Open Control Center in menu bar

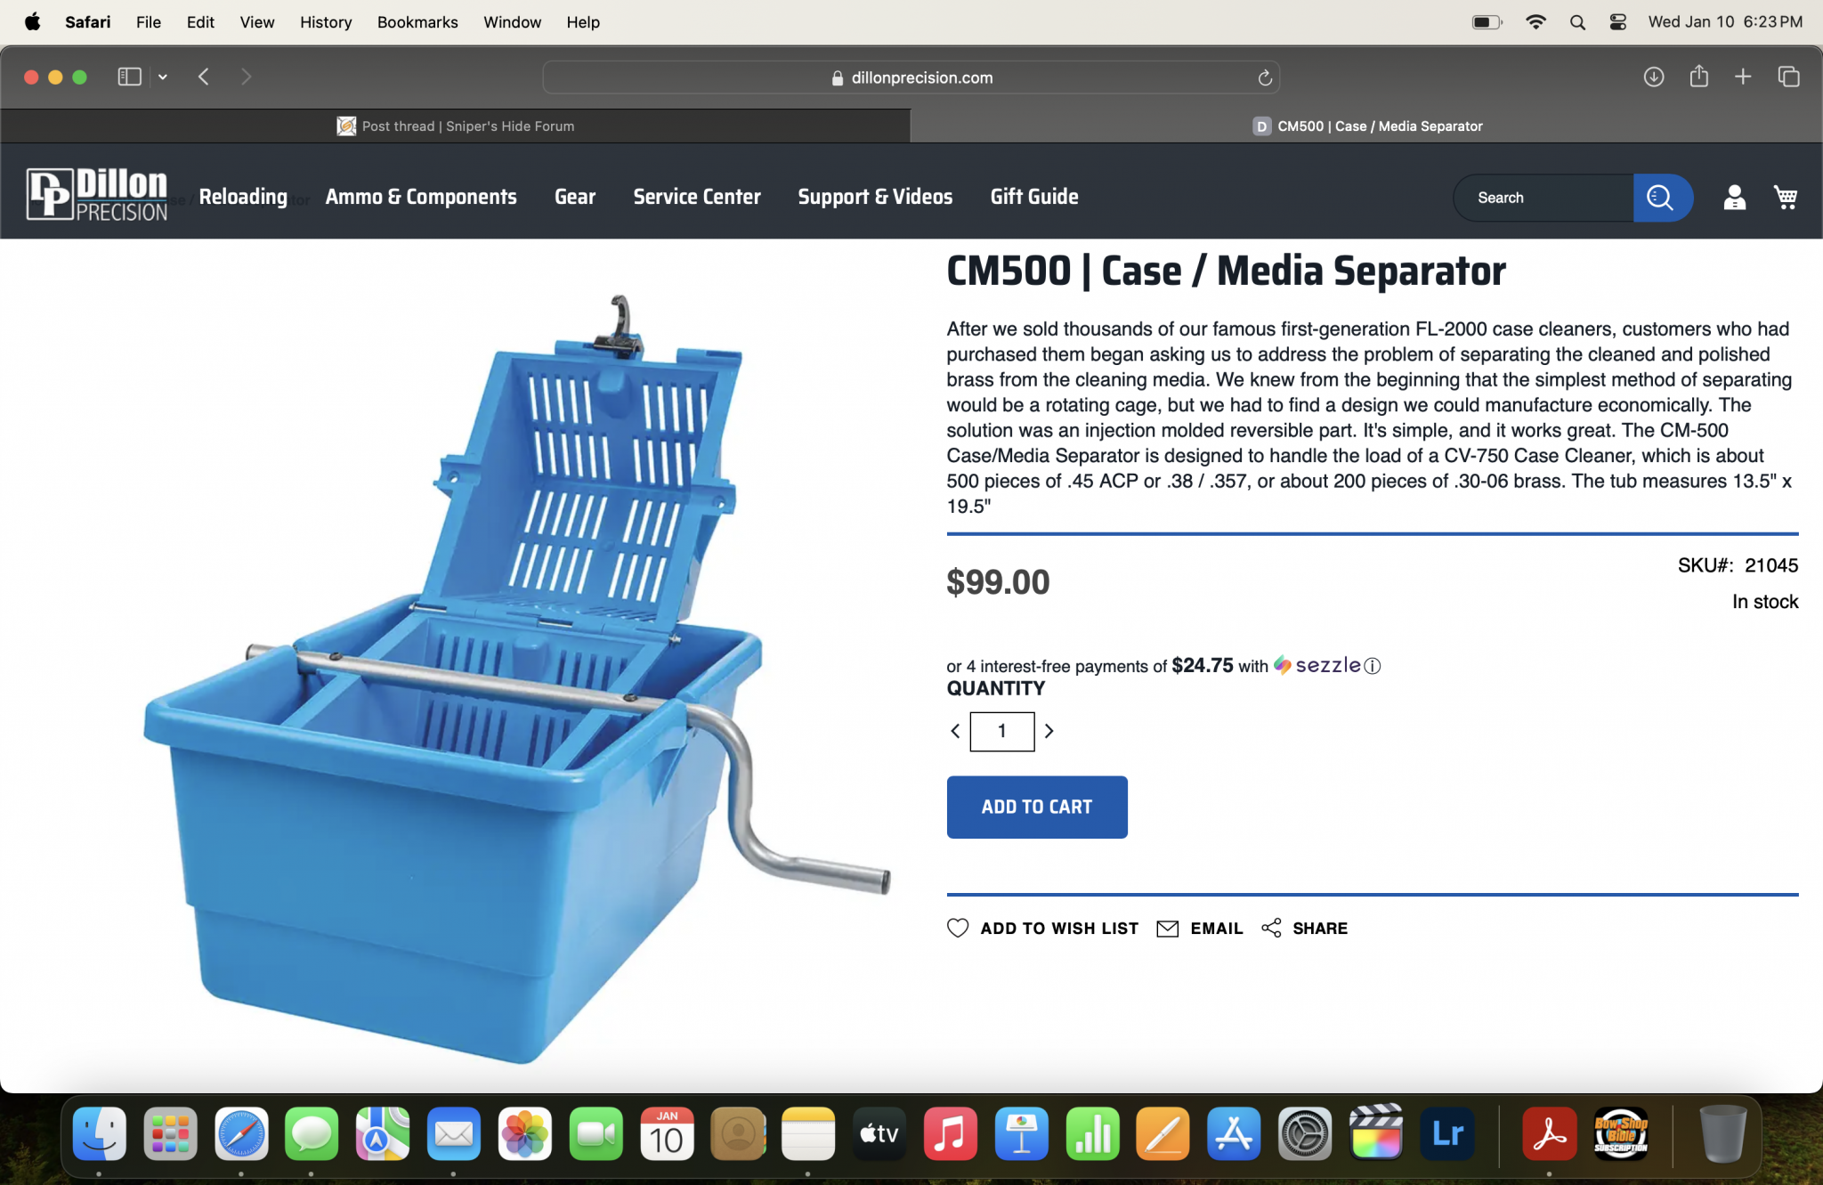point(1618,22)
